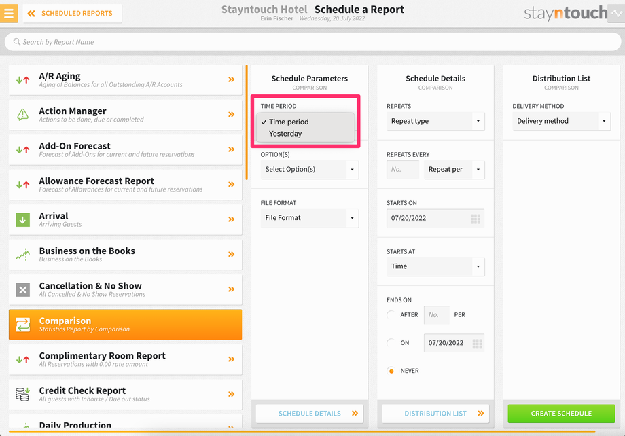
Task: Open the Repeat per dropdown
Action: tap(454, 169)
